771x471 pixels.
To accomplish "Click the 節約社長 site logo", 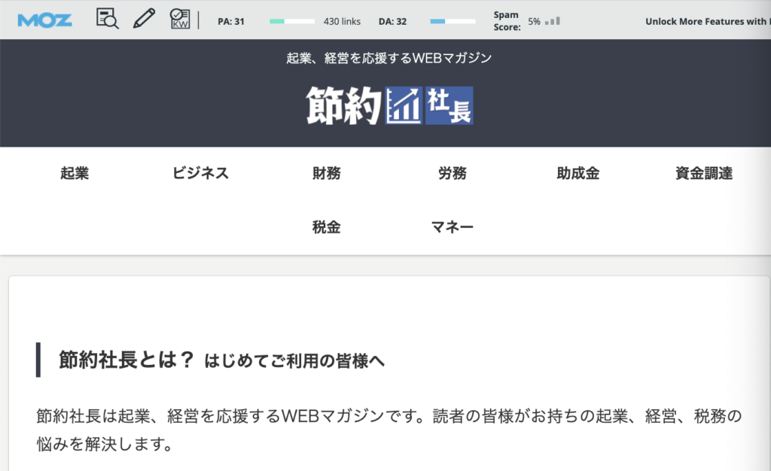I will [389, 106].
